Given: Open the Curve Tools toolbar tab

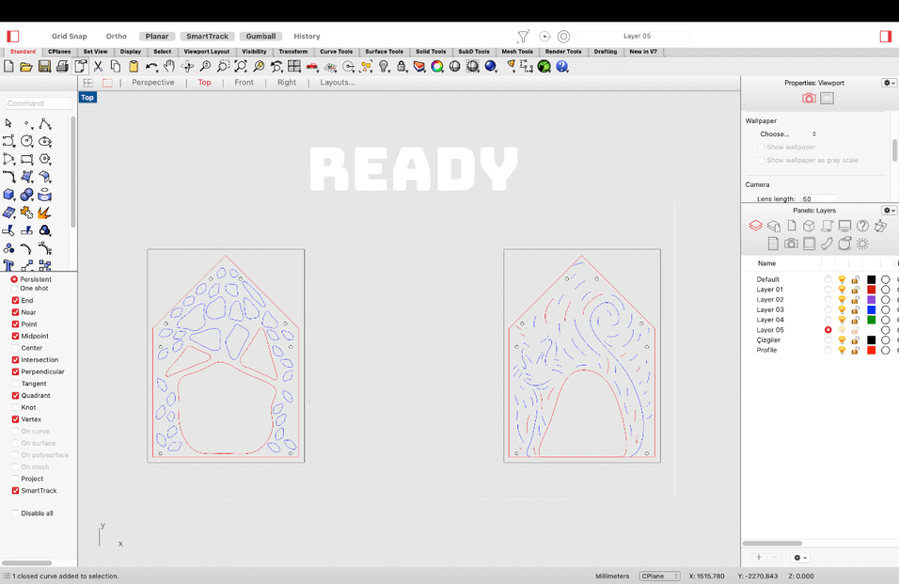Looking at the screenshot, I should 337,52.
